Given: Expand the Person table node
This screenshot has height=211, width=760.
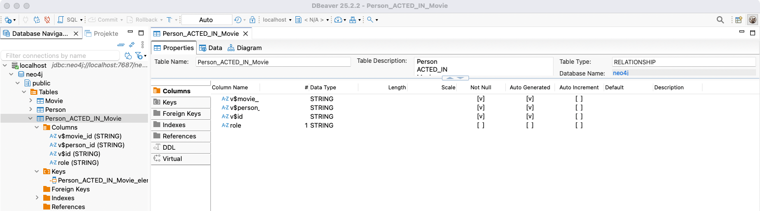Looking at the screenshot, I should click(30, 109).
